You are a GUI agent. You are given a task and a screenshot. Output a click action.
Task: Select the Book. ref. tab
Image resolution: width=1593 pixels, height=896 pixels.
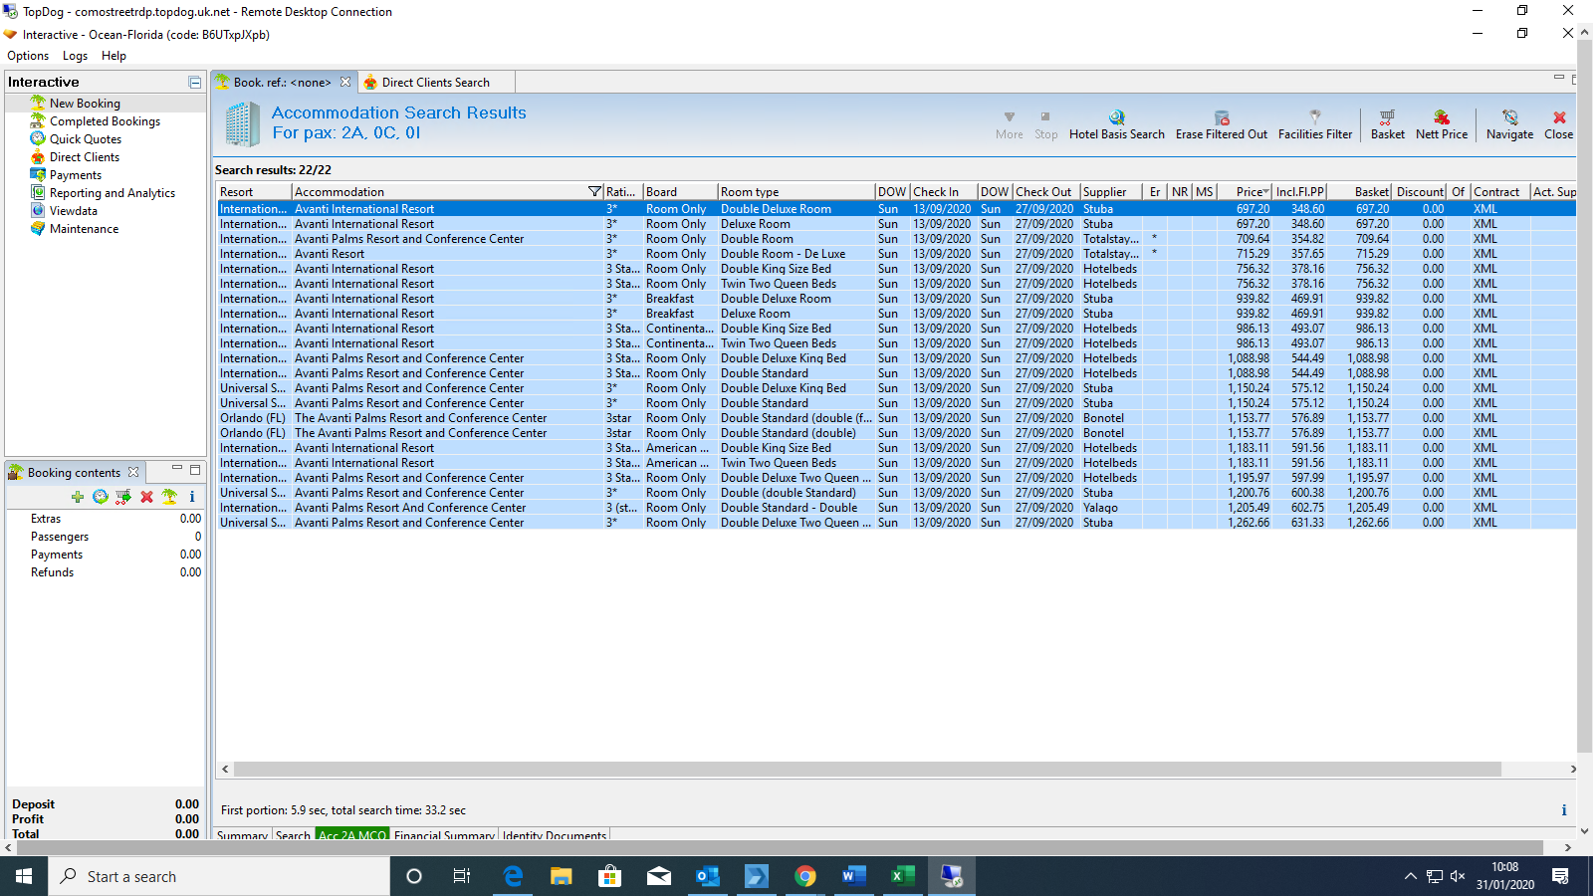[283, 83]
